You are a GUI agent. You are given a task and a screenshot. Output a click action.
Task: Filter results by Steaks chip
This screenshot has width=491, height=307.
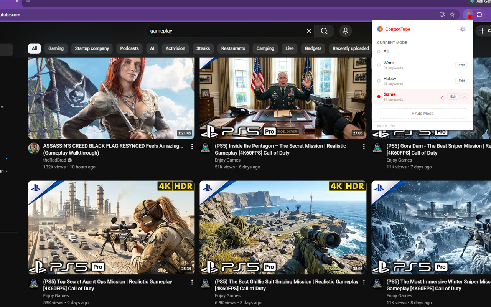click(203, 48)
